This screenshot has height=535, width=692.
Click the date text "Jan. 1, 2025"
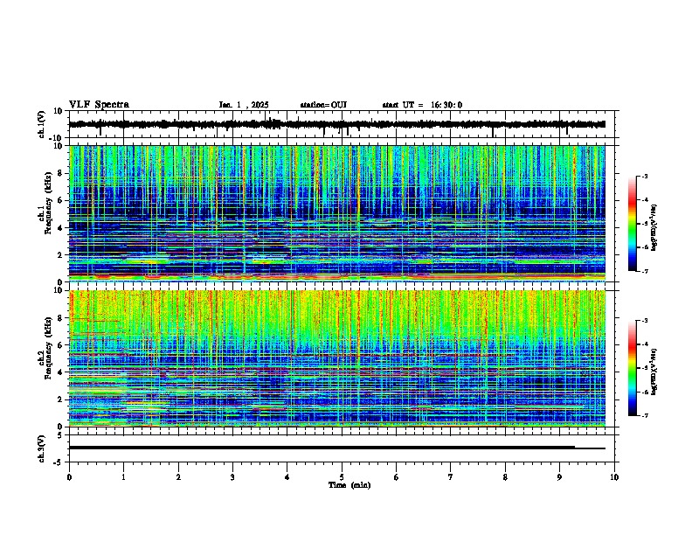tap(244, 105)
